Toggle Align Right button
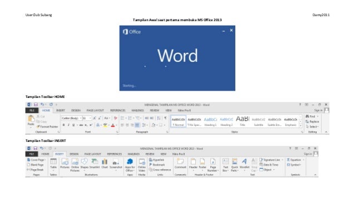 pos(132,125)
